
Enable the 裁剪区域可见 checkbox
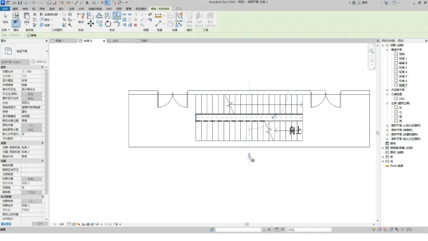pyautogui.click(x=23, y=170)
